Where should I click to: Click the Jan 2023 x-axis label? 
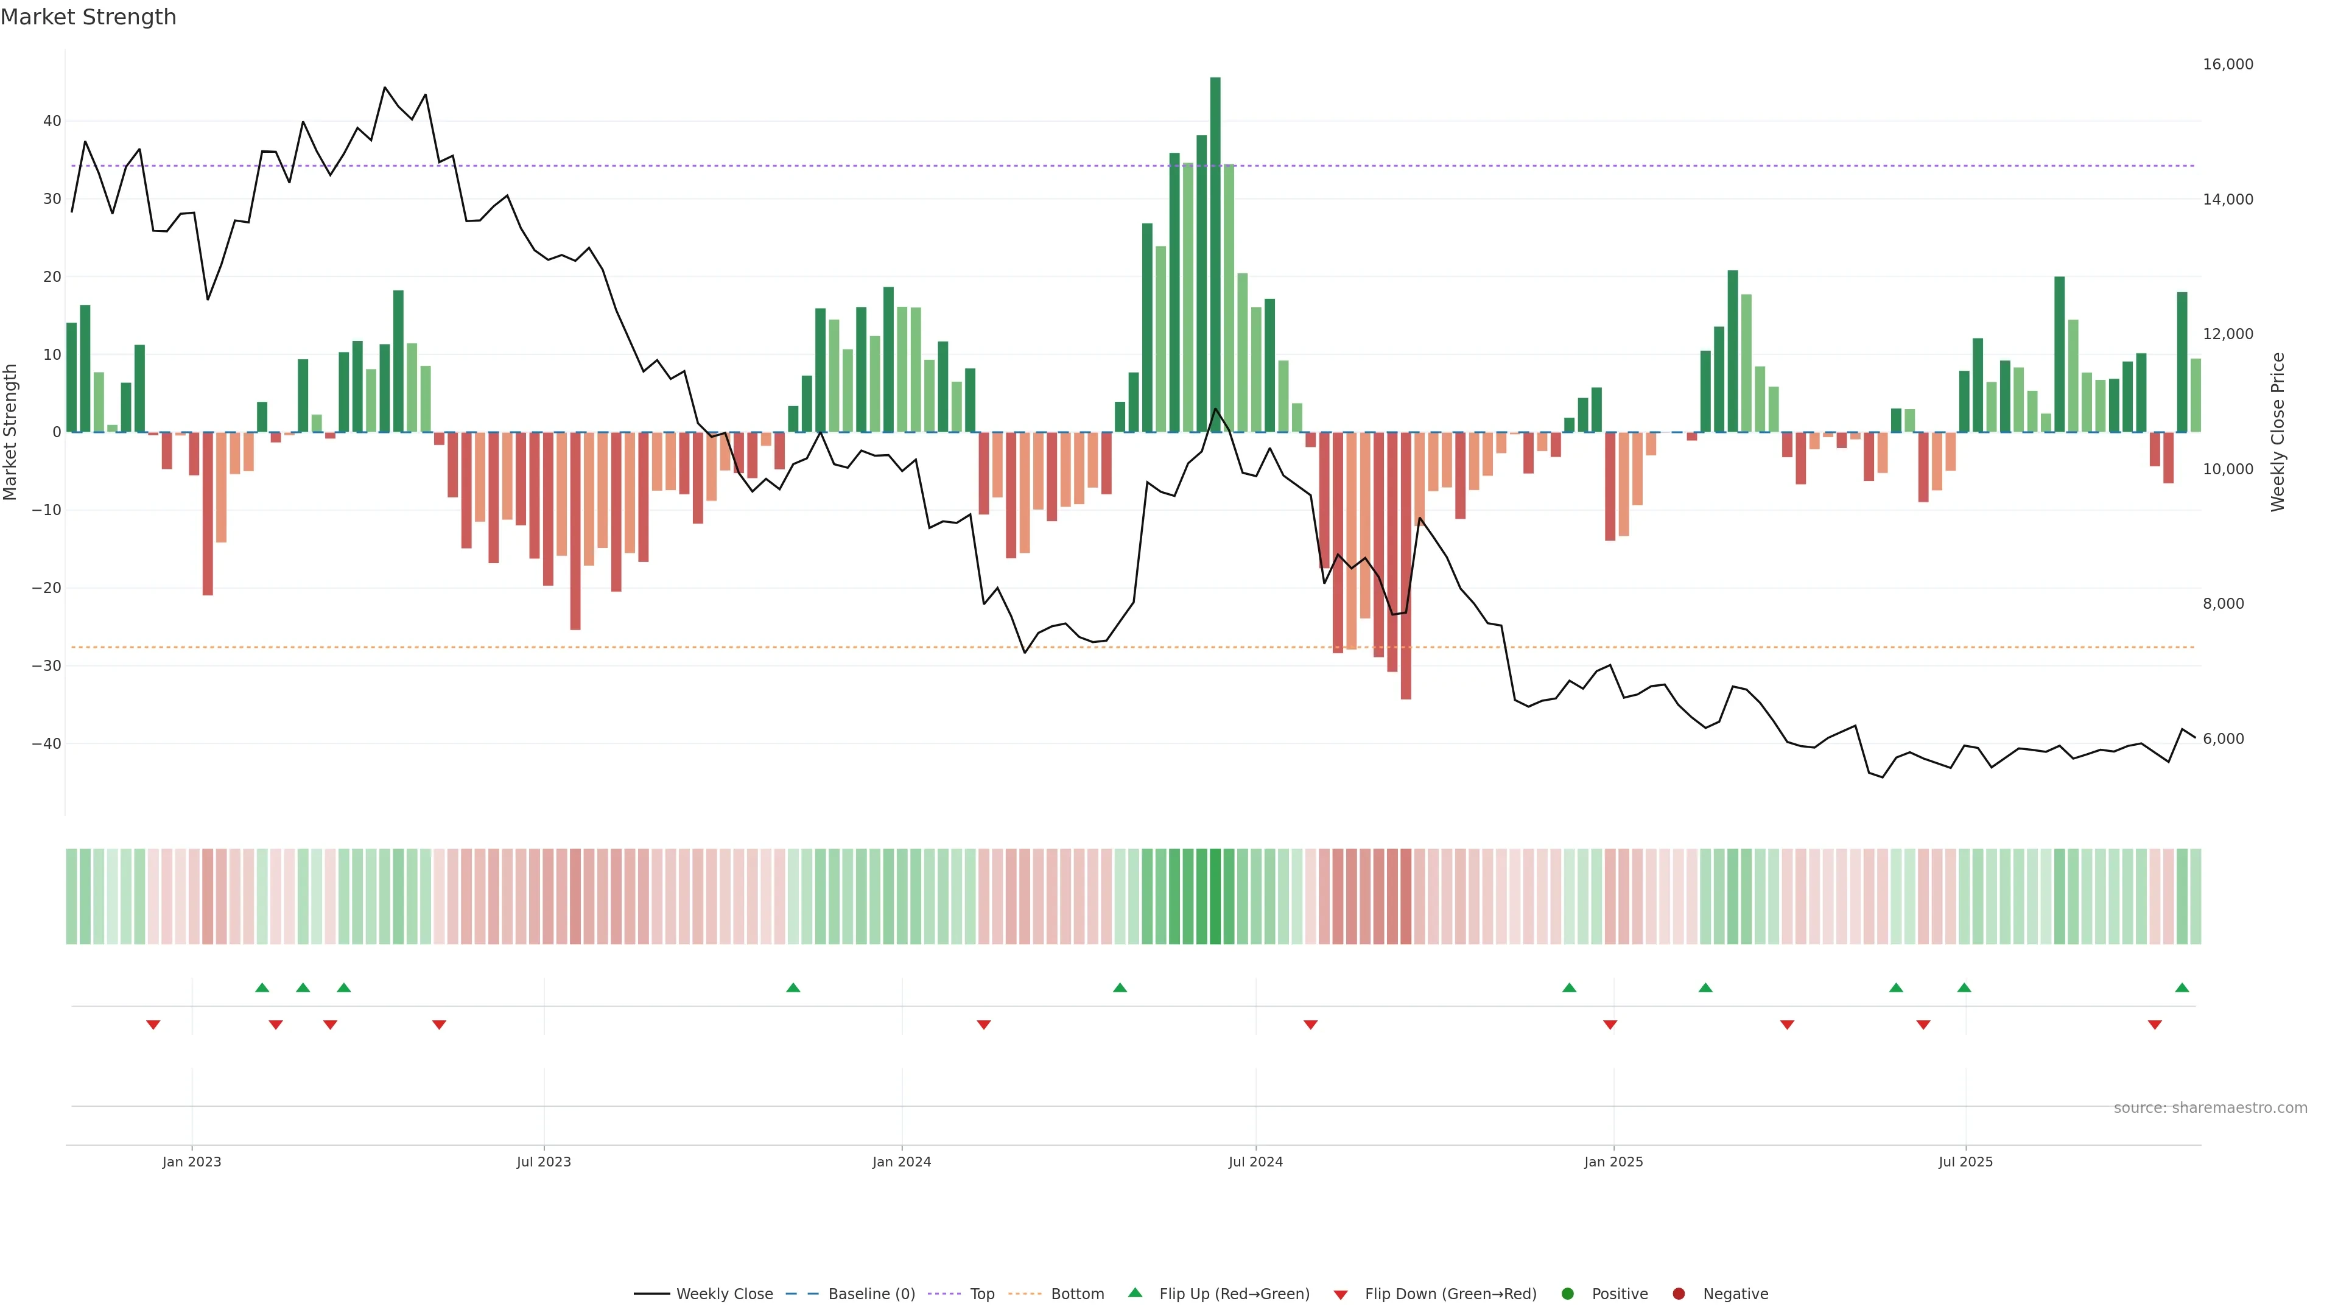click(192, 1162)
